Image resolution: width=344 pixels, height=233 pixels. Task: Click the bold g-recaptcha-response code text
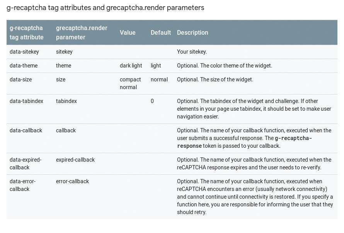pyautogui.click(x=244, y=142)
